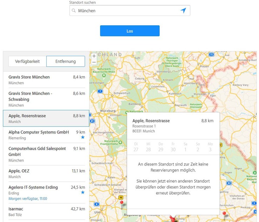This screenshot has height=222, width=259.
Task: Click the blue star next to Agelero IT-Systeme Erding
Action: click(x=83, y=192)
